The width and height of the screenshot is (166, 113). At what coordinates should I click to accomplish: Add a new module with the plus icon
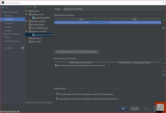27,7
